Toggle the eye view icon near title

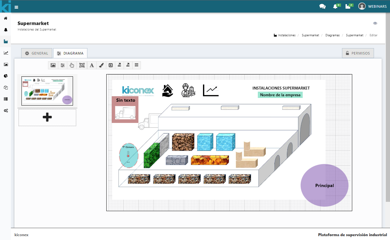tap(375, 23)
